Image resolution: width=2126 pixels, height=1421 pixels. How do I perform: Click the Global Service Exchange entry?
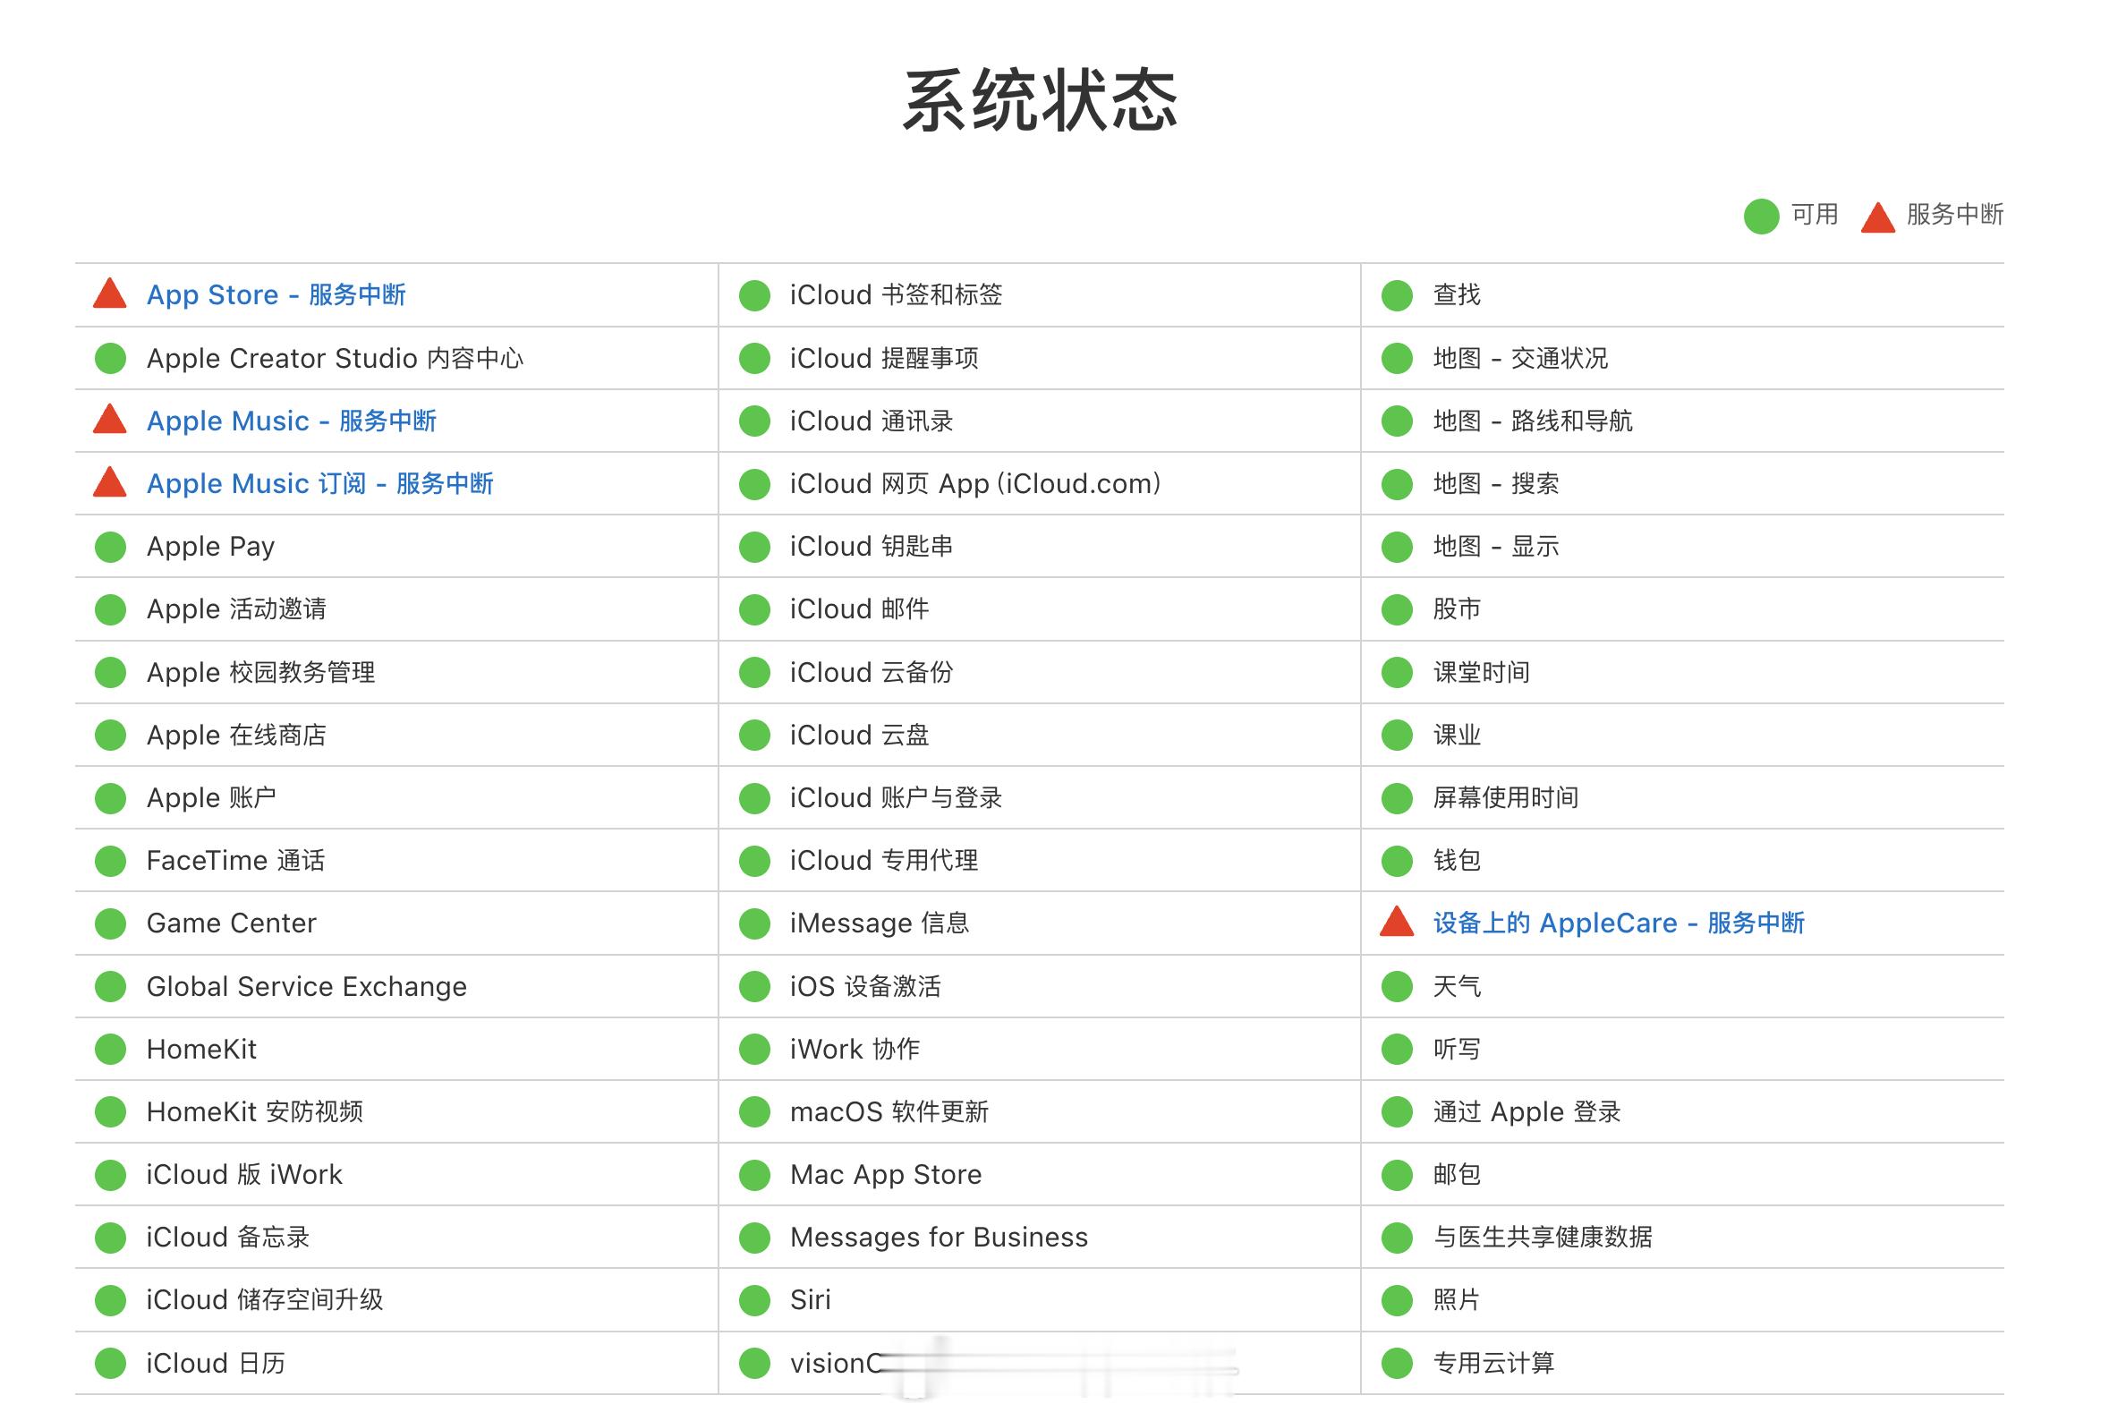point(306,986)
